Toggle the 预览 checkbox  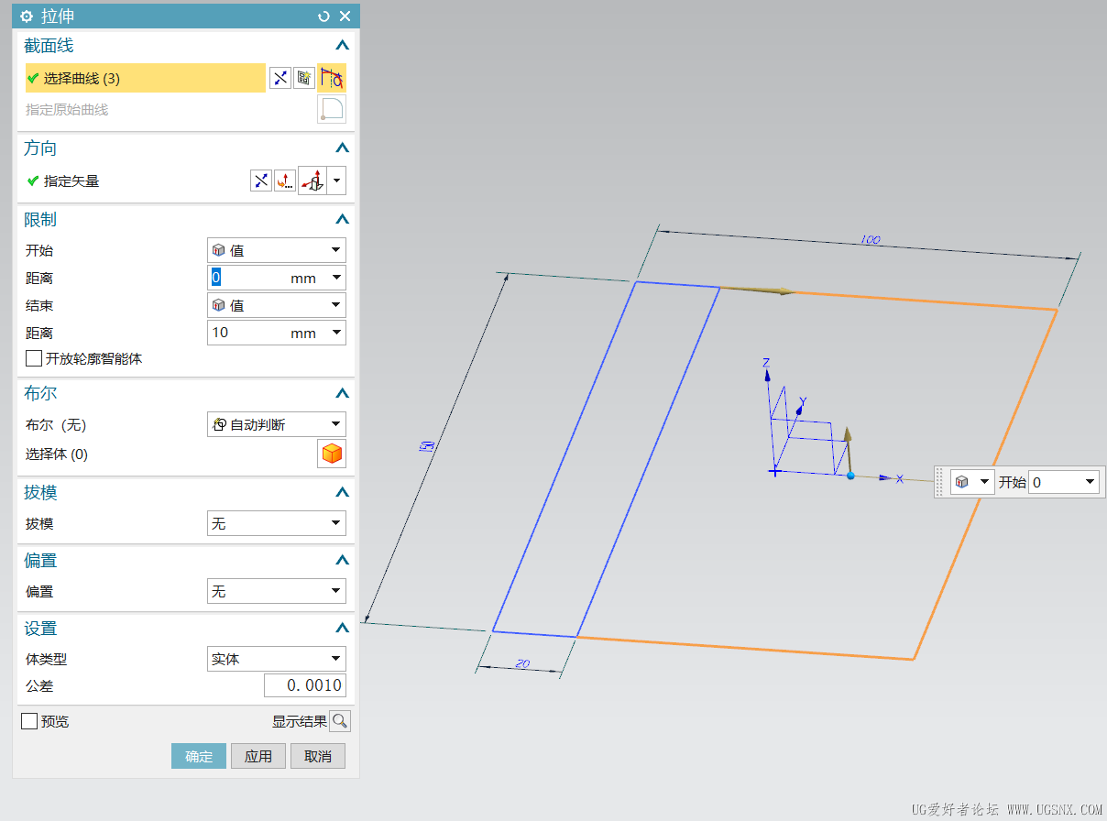29,722
